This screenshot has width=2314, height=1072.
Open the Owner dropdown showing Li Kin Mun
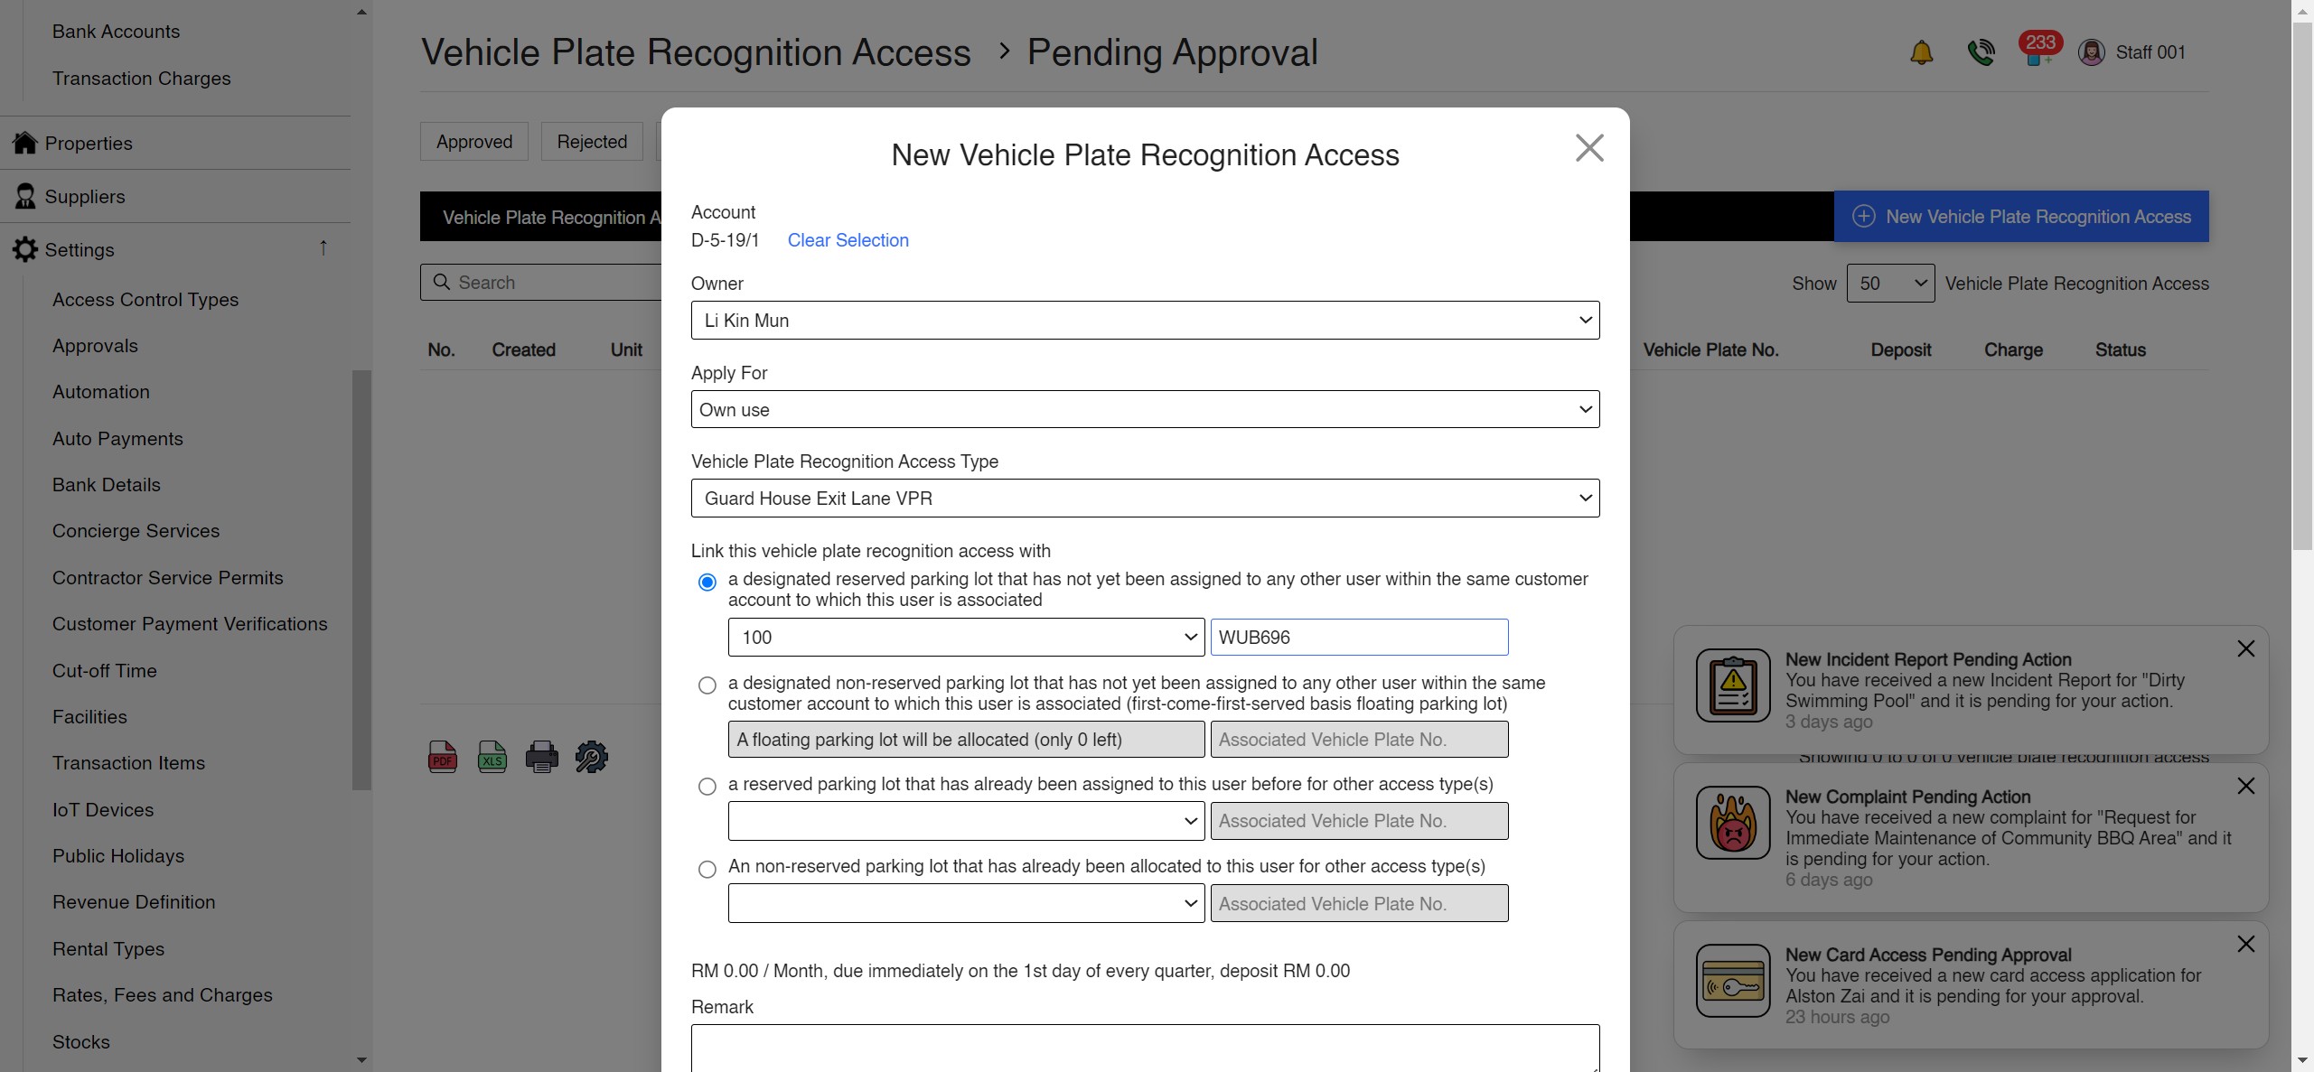pos(1143,320)
